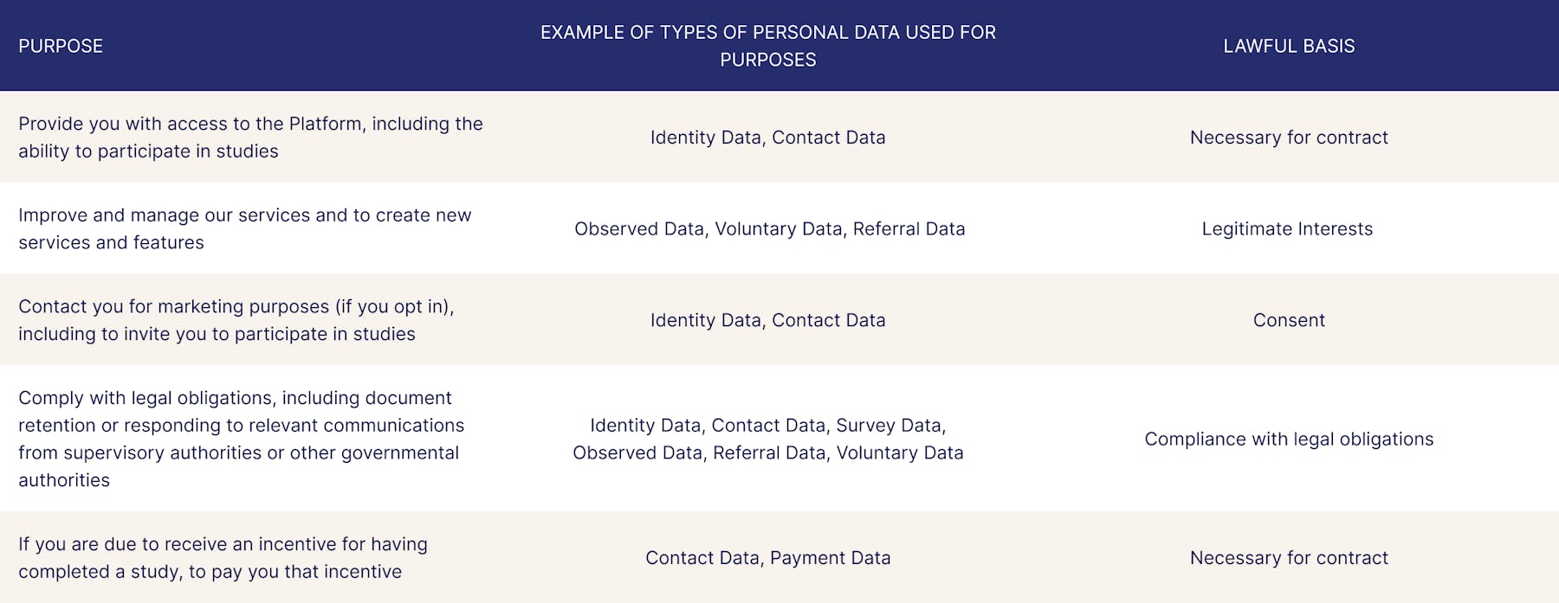Select the 'Consent' lawful basis cell
Viewport: 1559px width, 603px height.
[x=1289, y=320]
